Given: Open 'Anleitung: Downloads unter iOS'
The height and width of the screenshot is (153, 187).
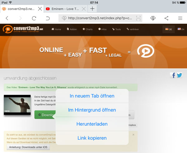Looking at the screenshot, I should click(28, 147).
